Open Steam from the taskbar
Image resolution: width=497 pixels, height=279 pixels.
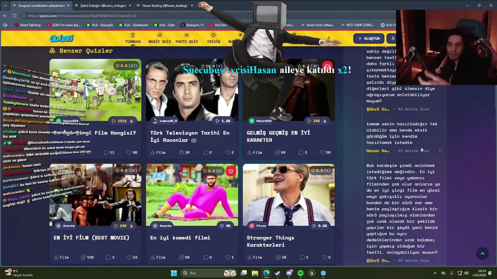coord(278,273)
